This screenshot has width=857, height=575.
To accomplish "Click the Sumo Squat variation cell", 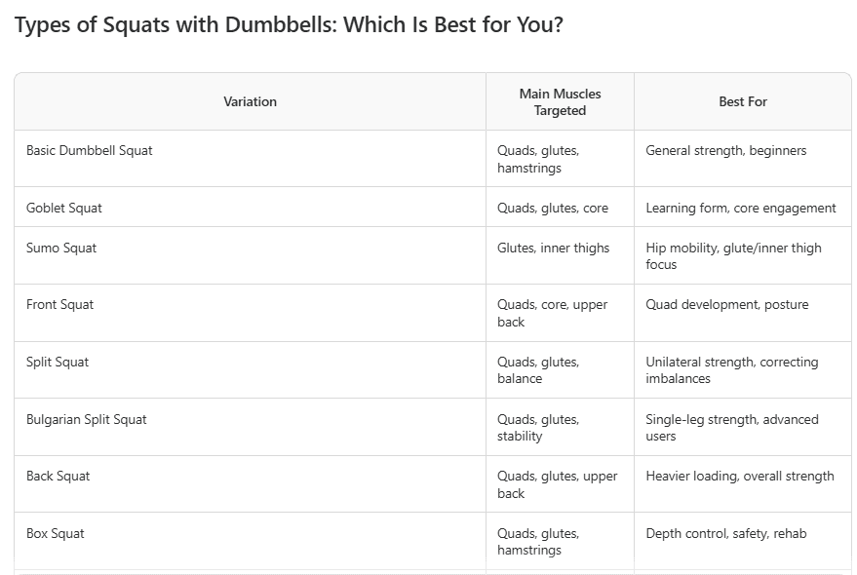I will coord(61,248).
